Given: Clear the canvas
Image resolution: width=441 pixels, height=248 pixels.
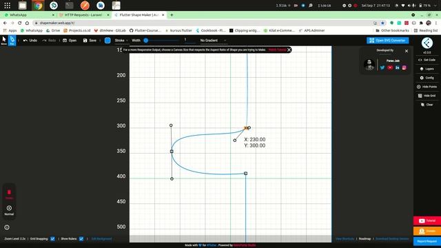Looking at the screenshot, I should coord(427,105).
